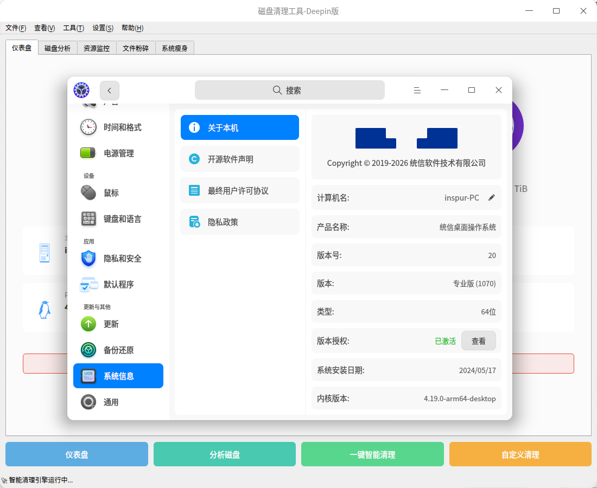Click the battery icon for 电源管理
Screen dimensions: 597x488
tap(88, 153)
